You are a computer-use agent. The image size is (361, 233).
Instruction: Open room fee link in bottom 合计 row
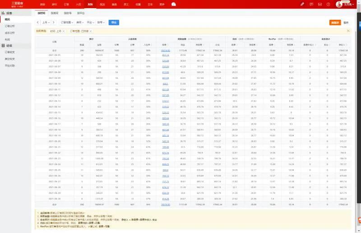click(165, 204)
